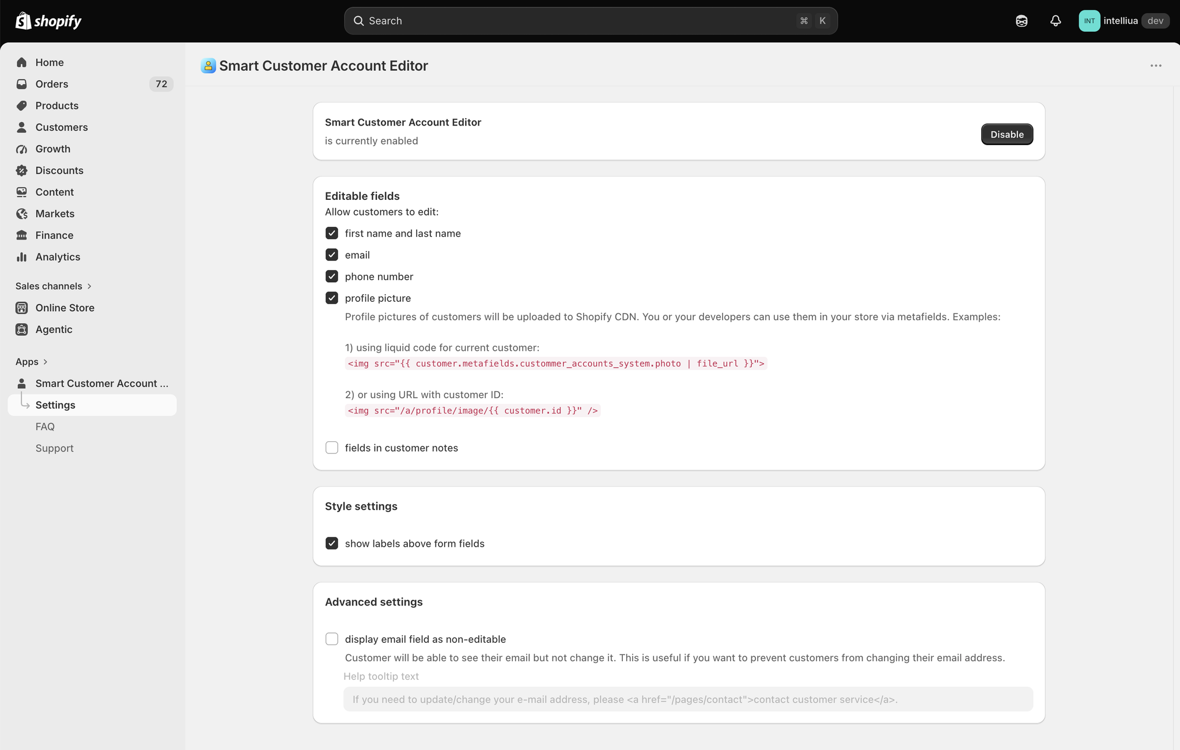Click the INT store avatar
This screenshot has height=750, width=1180.
tap(1089, 21)
